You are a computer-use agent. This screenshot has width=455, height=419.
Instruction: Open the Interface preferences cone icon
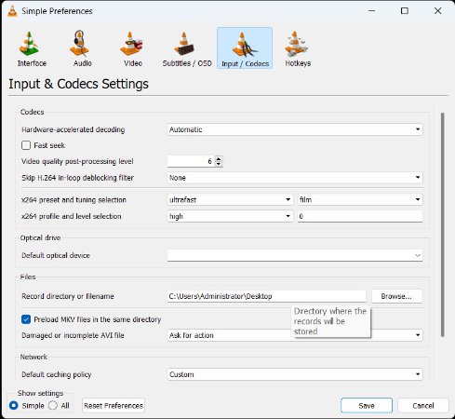tap(29, 44)
